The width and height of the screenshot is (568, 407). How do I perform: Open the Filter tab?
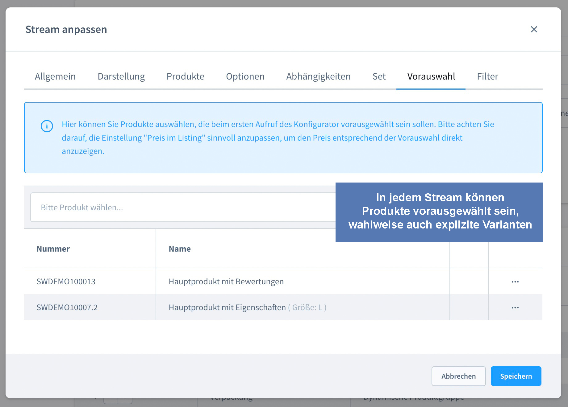[x=487, y=76]
